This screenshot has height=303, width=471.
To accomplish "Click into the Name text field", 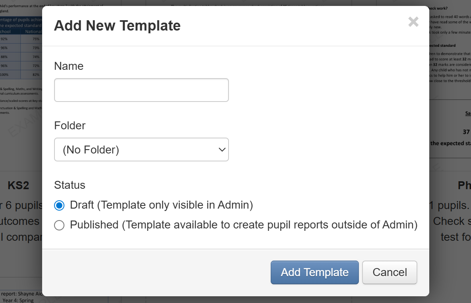I will pos(141,90).
